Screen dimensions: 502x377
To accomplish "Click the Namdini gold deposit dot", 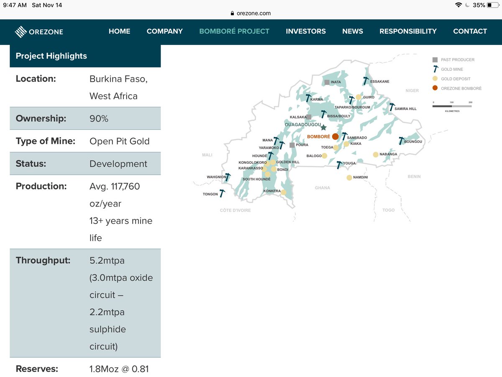I will 349,178.
